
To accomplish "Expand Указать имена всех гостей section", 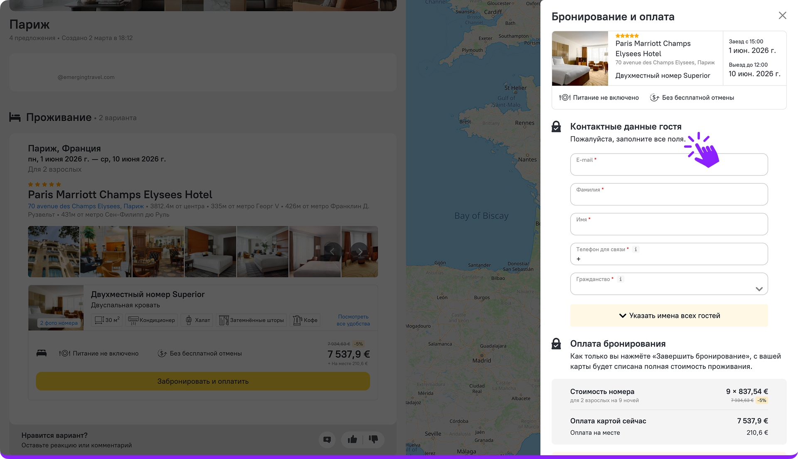I will pos(669,315).
